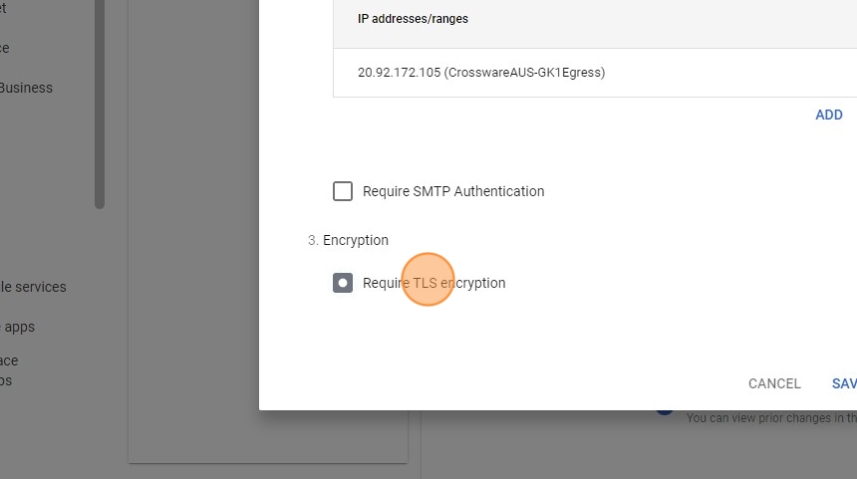Click the blue info icon below dialog
The width and height of the screenshot is (857, 479).
[x=666, y=411]
